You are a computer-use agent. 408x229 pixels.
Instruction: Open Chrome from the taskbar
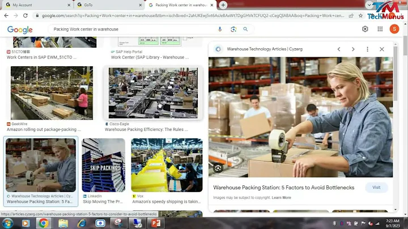(44, 223)
